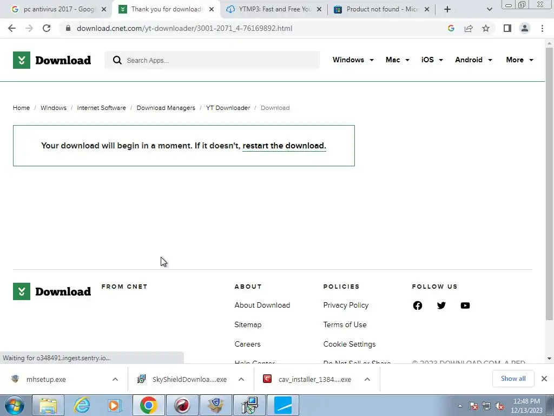Close the YTMP3 tab
This screenshot has height=416, width=554.
click(319, 9)
